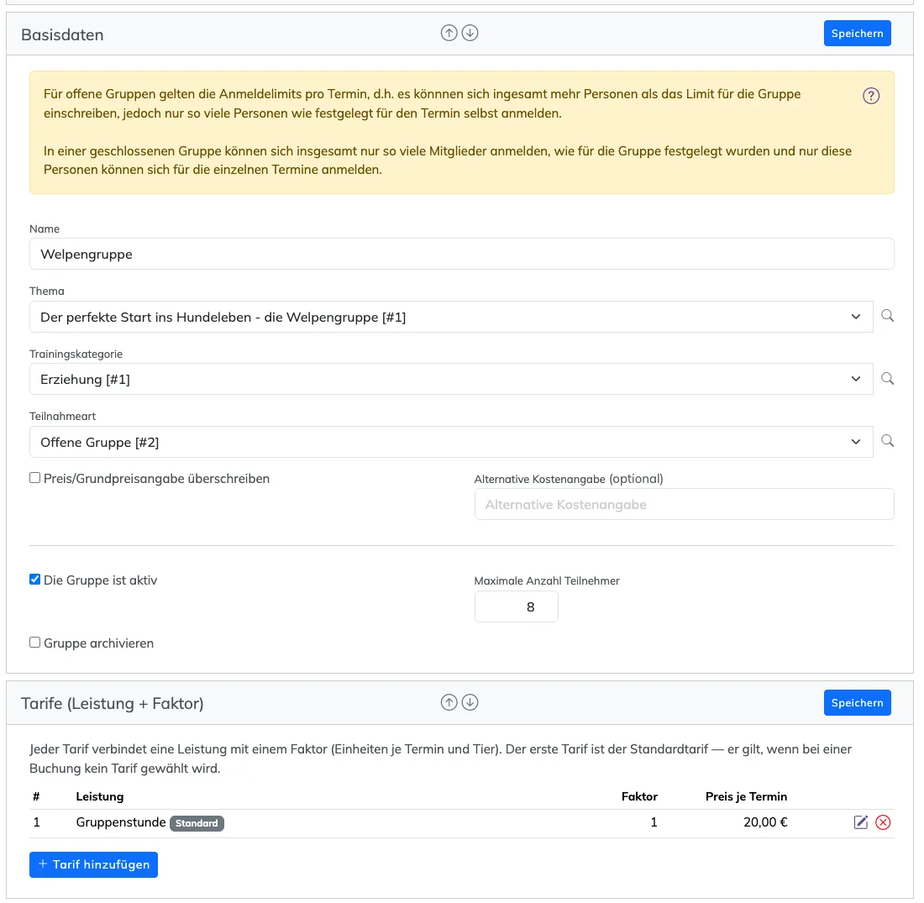Click Tarif hinzufügen button
This screenshot has height=903, width=924.
click(x=94, y=864)
